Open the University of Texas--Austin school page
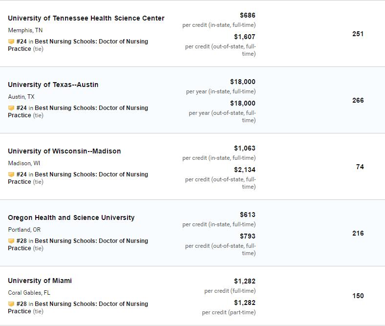385x326 pixels. click(x=53, y=85)
